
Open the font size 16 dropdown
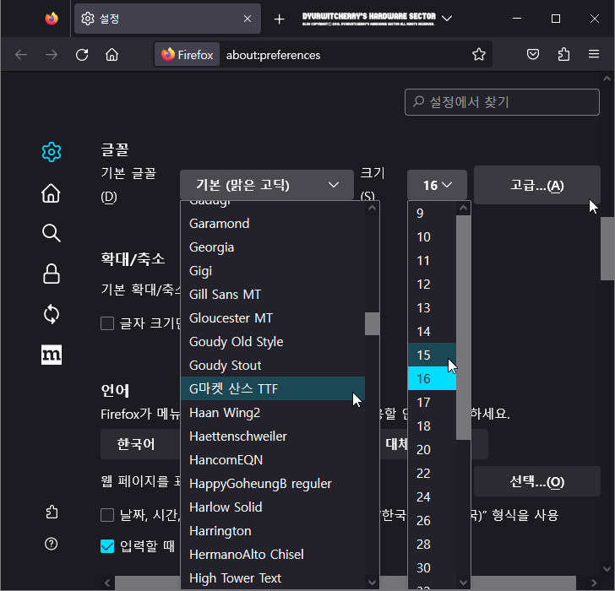pos(437,185)
